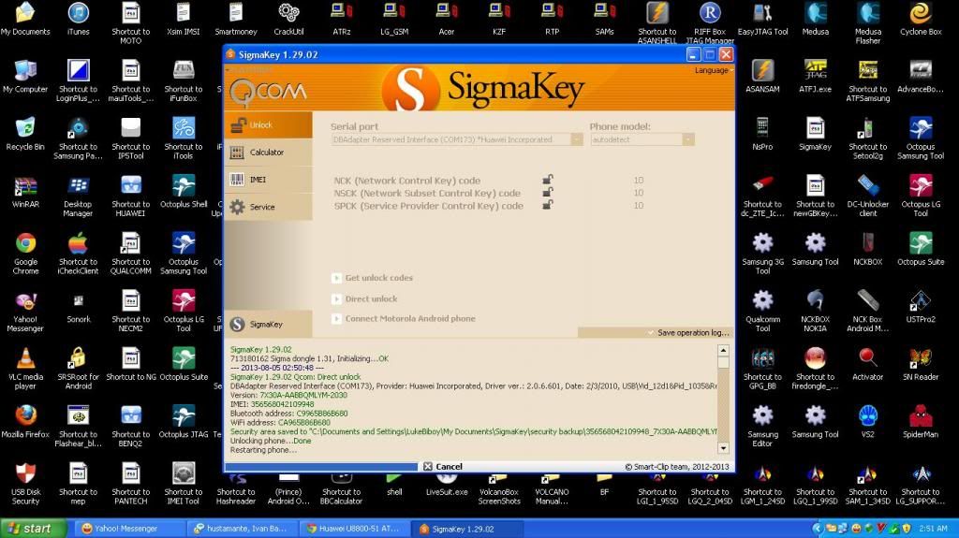
Task: Cancel the running operation
Action: (443, 466)
